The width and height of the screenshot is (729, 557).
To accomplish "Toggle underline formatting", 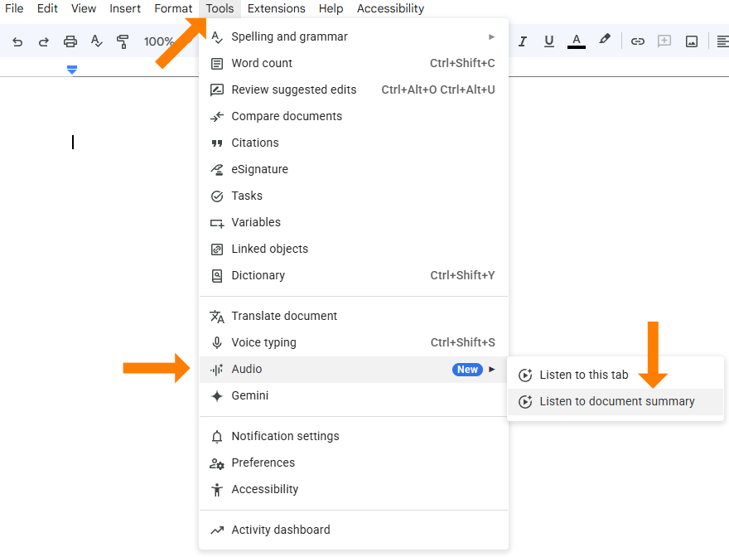I will pos(549,41).
